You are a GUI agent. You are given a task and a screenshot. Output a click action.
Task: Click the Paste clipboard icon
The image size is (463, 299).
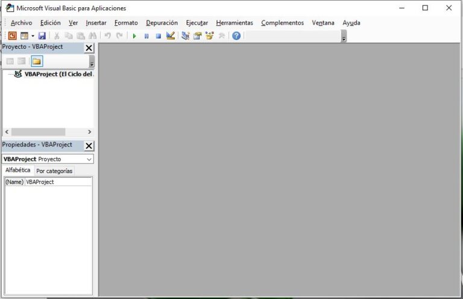pos(81,36)
